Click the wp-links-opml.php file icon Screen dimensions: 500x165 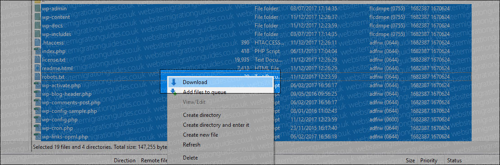38,137
